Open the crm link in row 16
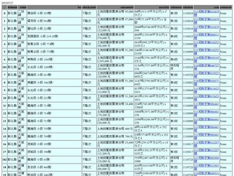 pyautogui.click(x=206, y=144)
